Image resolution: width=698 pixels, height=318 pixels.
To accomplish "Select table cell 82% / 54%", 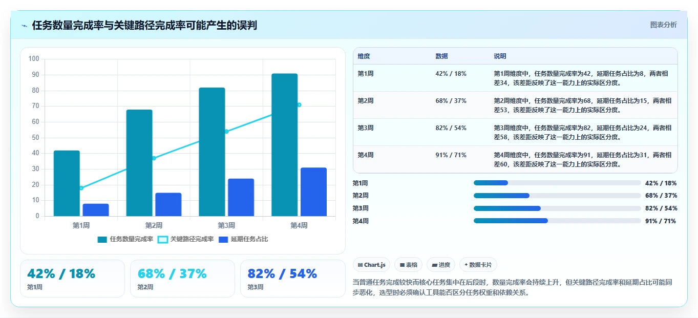I will [451, 128].
